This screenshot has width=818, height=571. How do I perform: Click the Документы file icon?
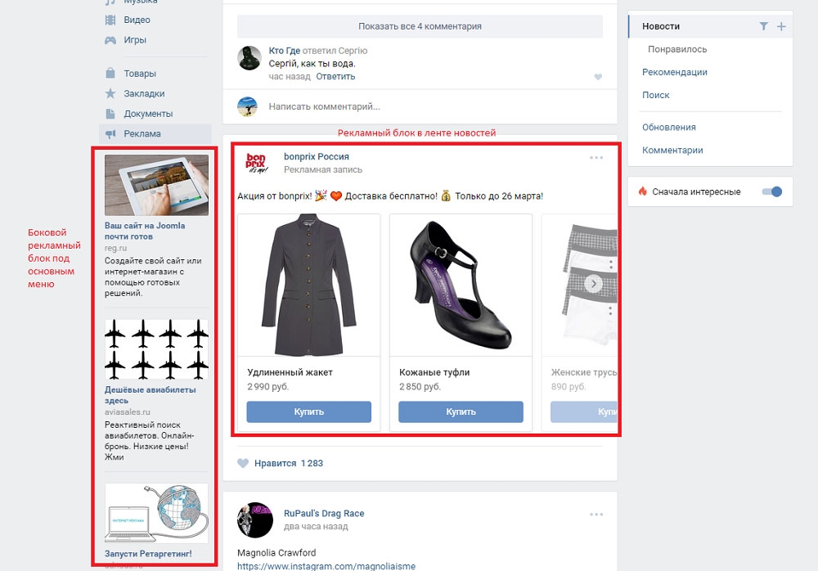click(110, 114)
